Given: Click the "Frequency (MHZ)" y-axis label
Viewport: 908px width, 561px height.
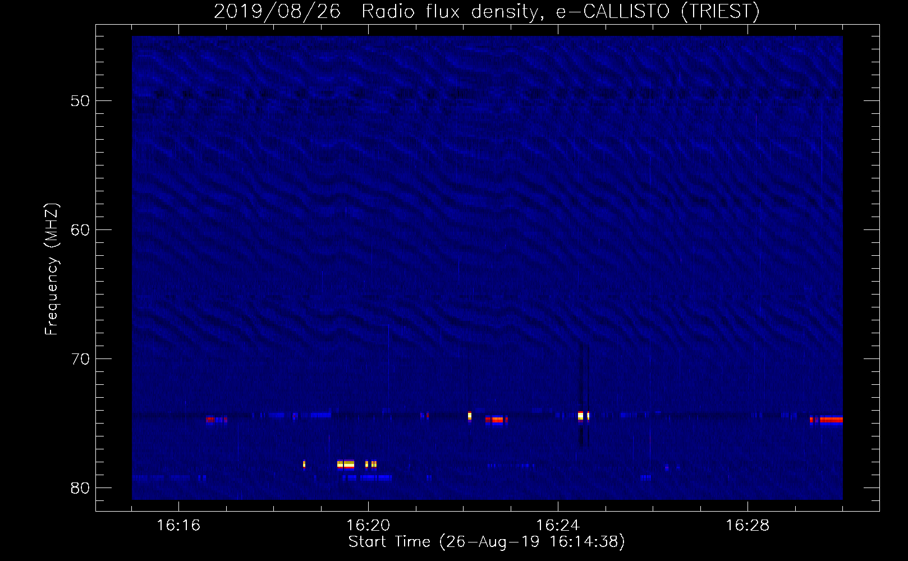Looking at the screenshot, I should coord(52,269).
